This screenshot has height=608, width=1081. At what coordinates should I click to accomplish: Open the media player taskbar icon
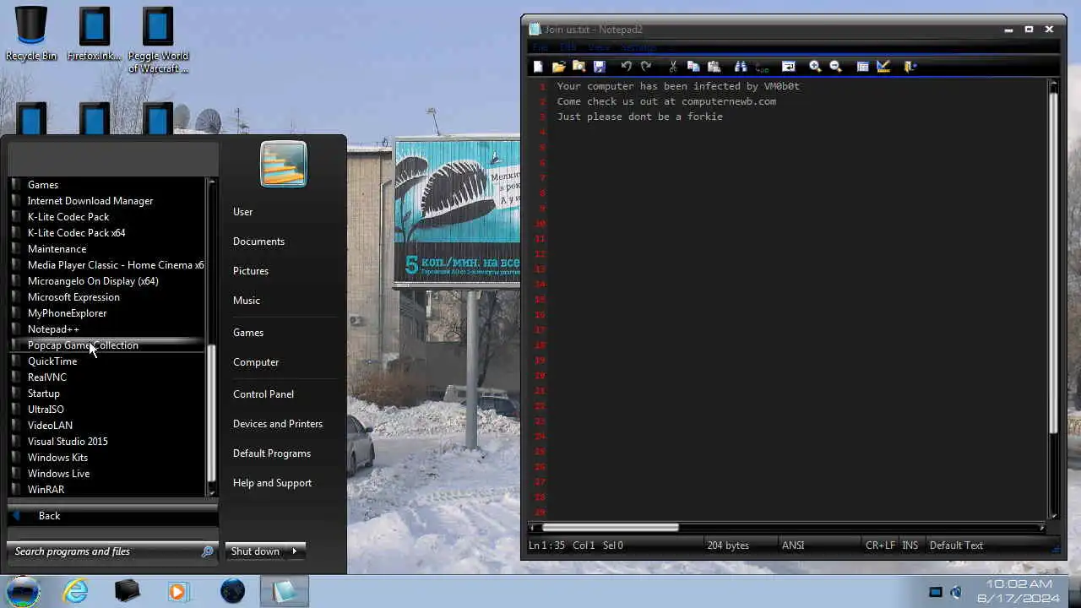[178, 591]
